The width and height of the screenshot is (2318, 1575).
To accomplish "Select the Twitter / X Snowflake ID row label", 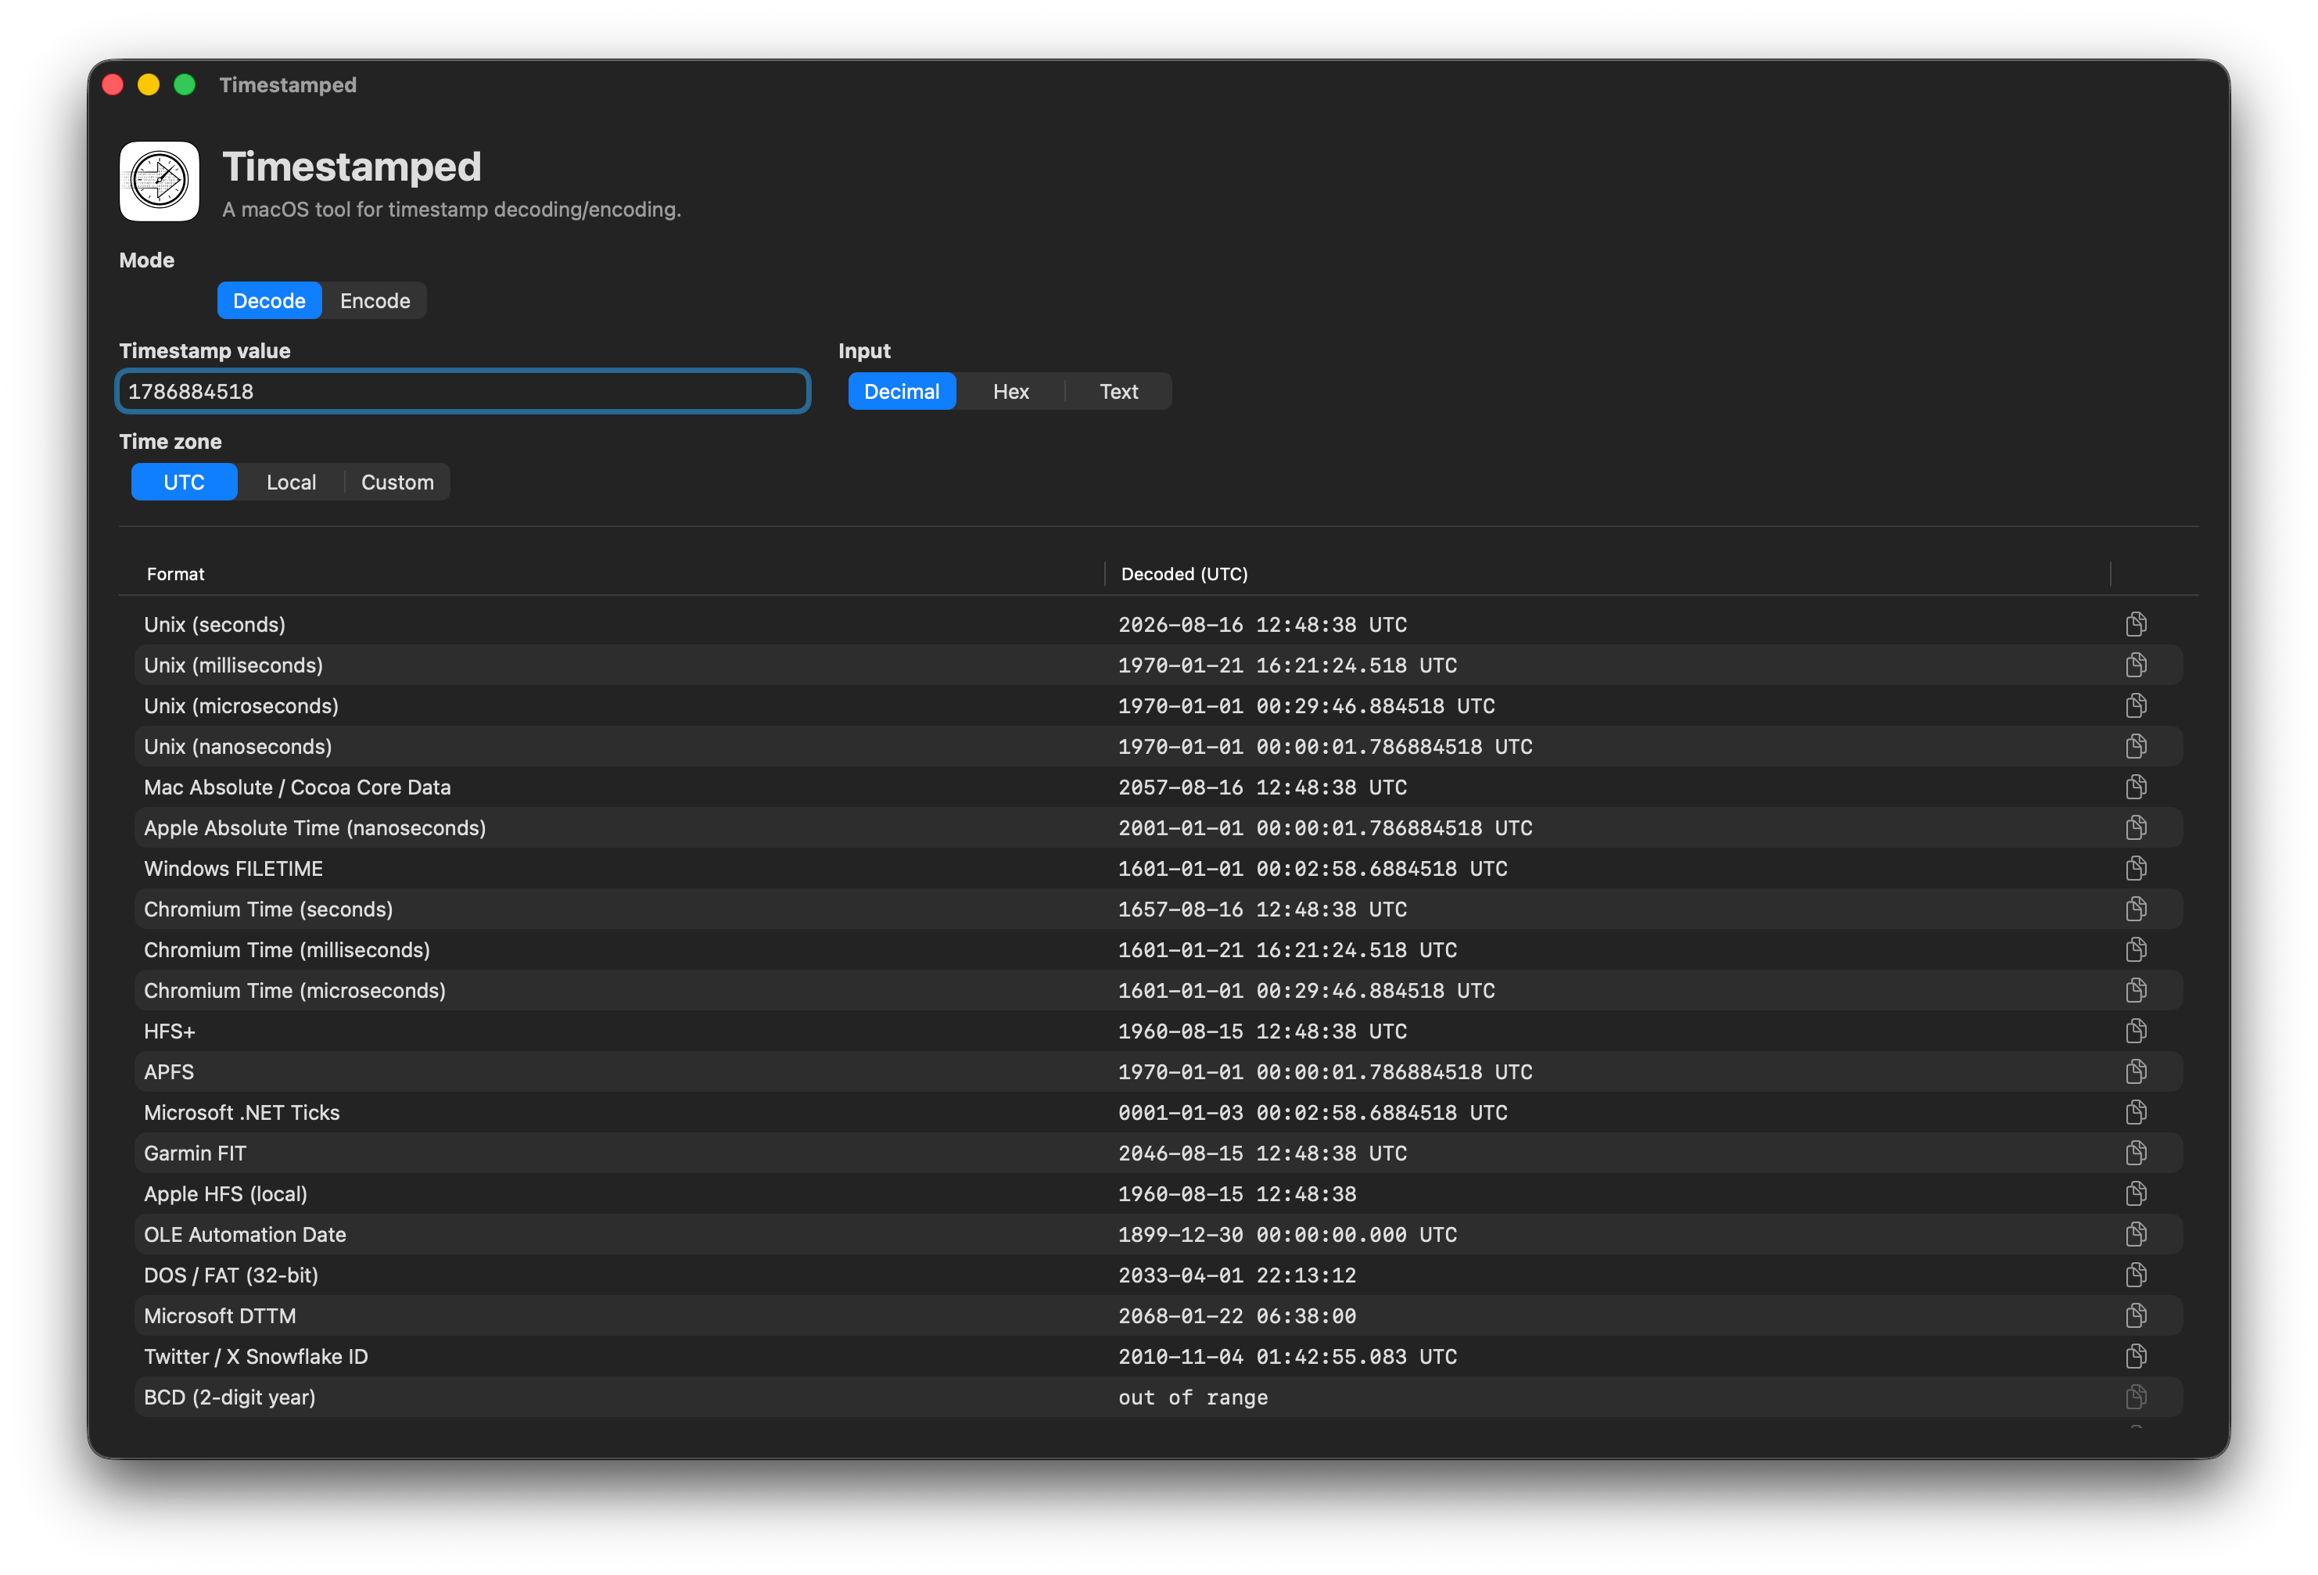I will (x=255, y=1357).
